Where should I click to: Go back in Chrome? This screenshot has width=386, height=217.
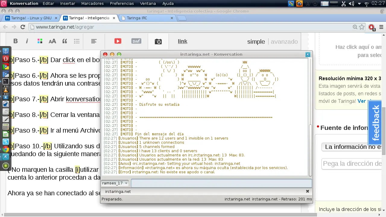pos(5,27)
